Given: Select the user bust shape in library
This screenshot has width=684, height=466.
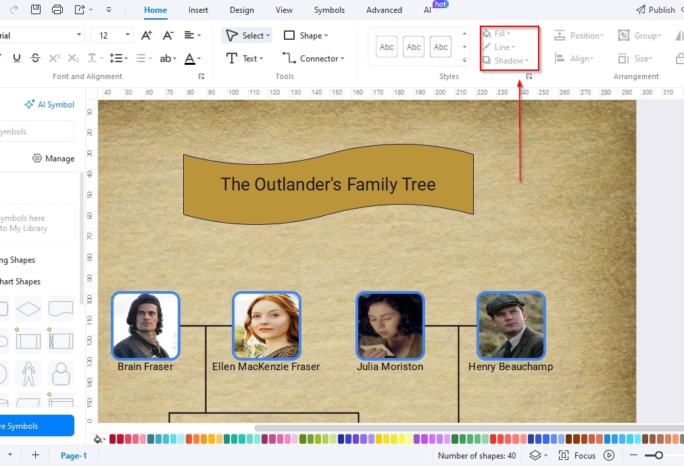Looking at the screenshot, I should 61,373.
